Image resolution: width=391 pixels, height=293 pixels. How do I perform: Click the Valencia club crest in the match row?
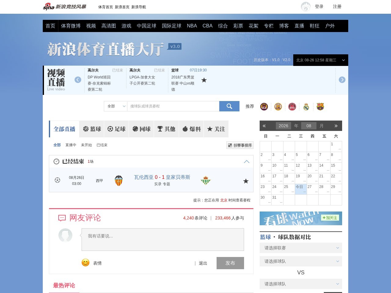[119, 180]
